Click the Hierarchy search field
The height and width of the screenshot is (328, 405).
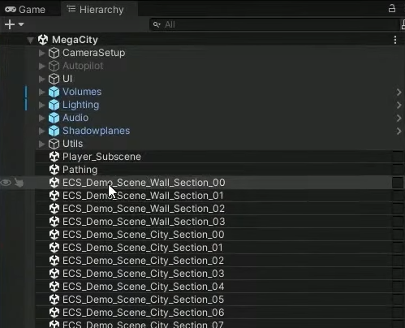(x=274, y=24)
